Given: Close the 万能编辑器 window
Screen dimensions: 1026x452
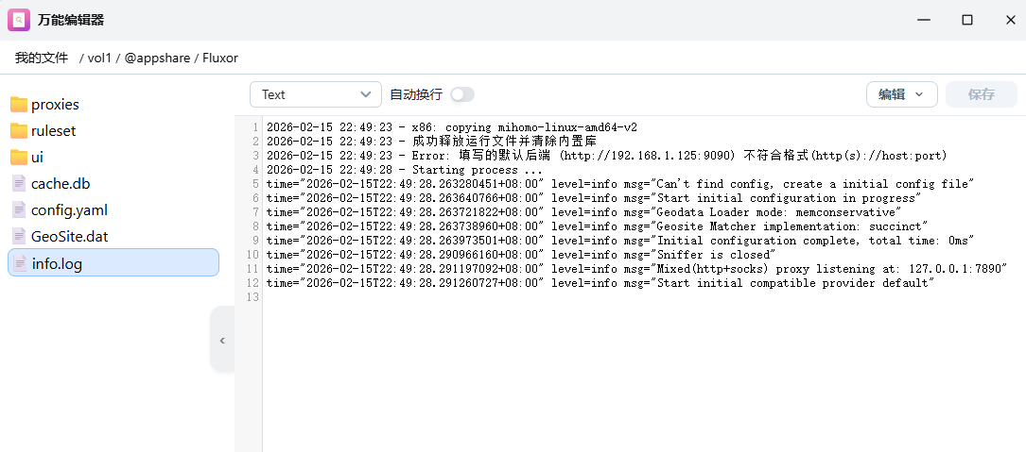Looking at the screenshot, I should 1010,20.
